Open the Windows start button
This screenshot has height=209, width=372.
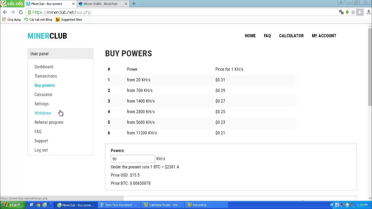(x=12, y=205)
